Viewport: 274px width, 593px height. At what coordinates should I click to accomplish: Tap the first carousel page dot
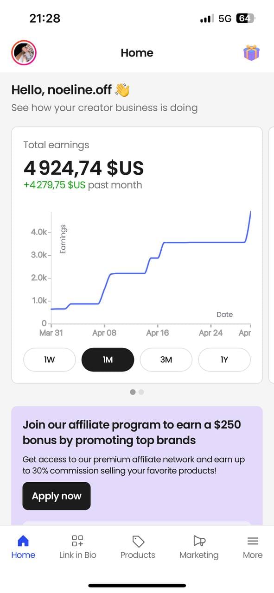point(133,392)
